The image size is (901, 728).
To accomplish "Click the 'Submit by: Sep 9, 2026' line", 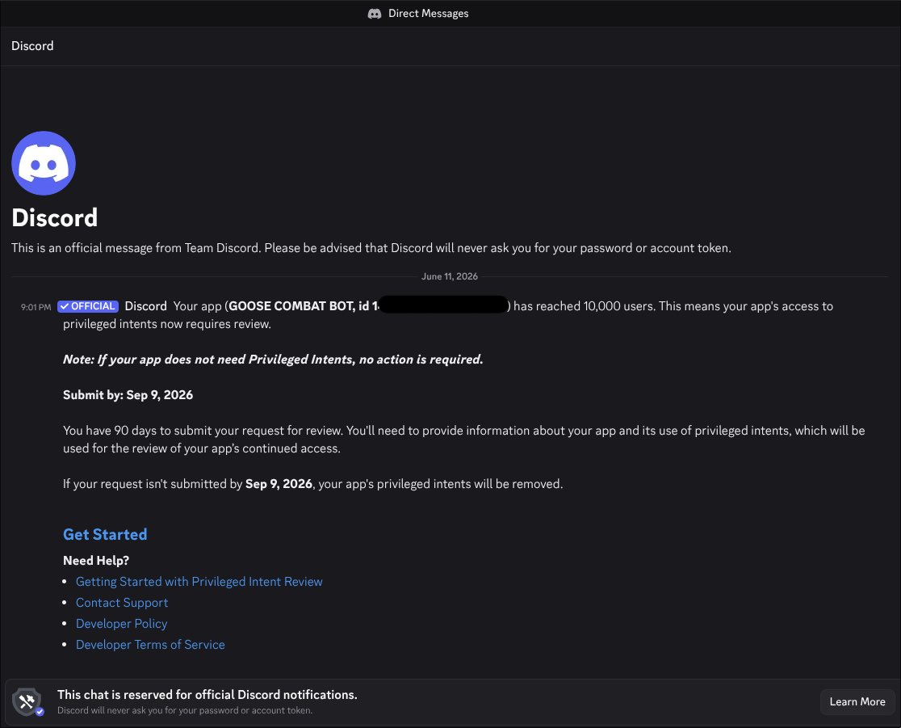I will pyautogui.click(x=128, y=394).
